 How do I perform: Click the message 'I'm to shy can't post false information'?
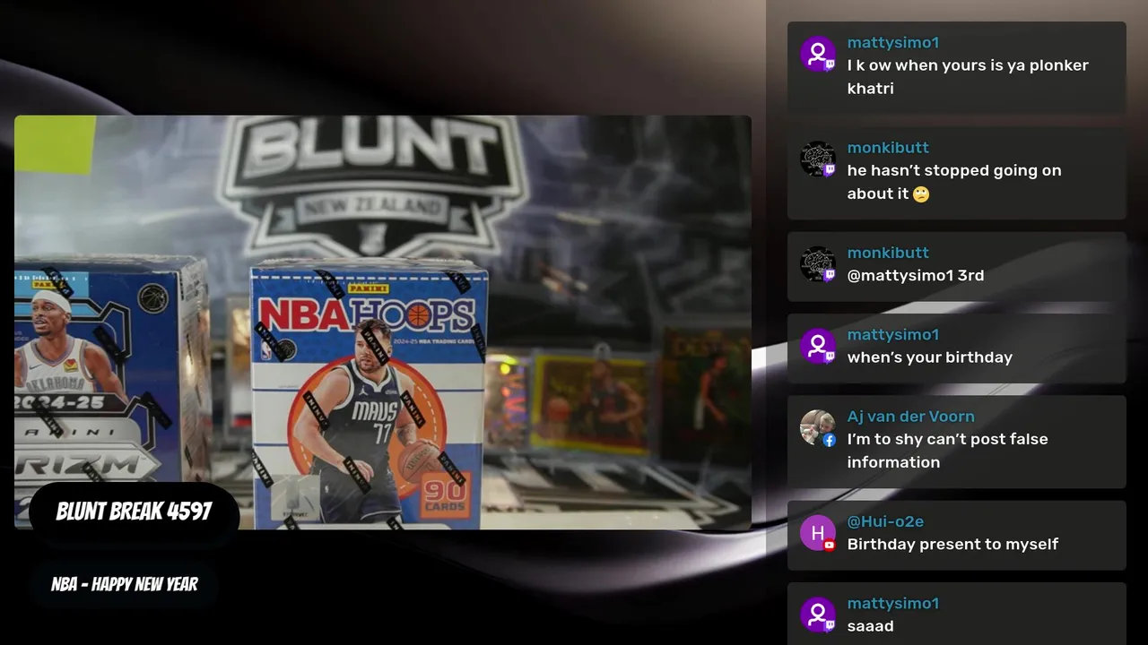pos(948,451)
